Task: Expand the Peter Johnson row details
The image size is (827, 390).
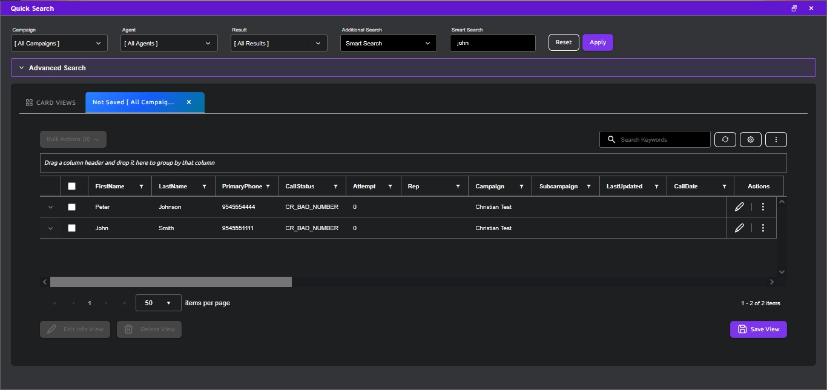Action: click(x=50, y=207)
